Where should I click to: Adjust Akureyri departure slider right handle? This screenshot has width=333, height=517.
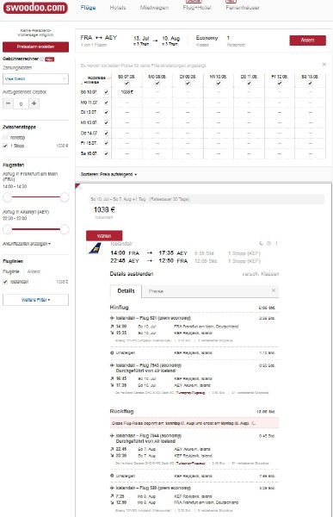[x=65, y=229]
